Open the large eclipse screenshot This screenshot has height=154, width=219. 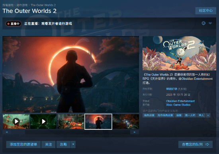tap(70, 74)
